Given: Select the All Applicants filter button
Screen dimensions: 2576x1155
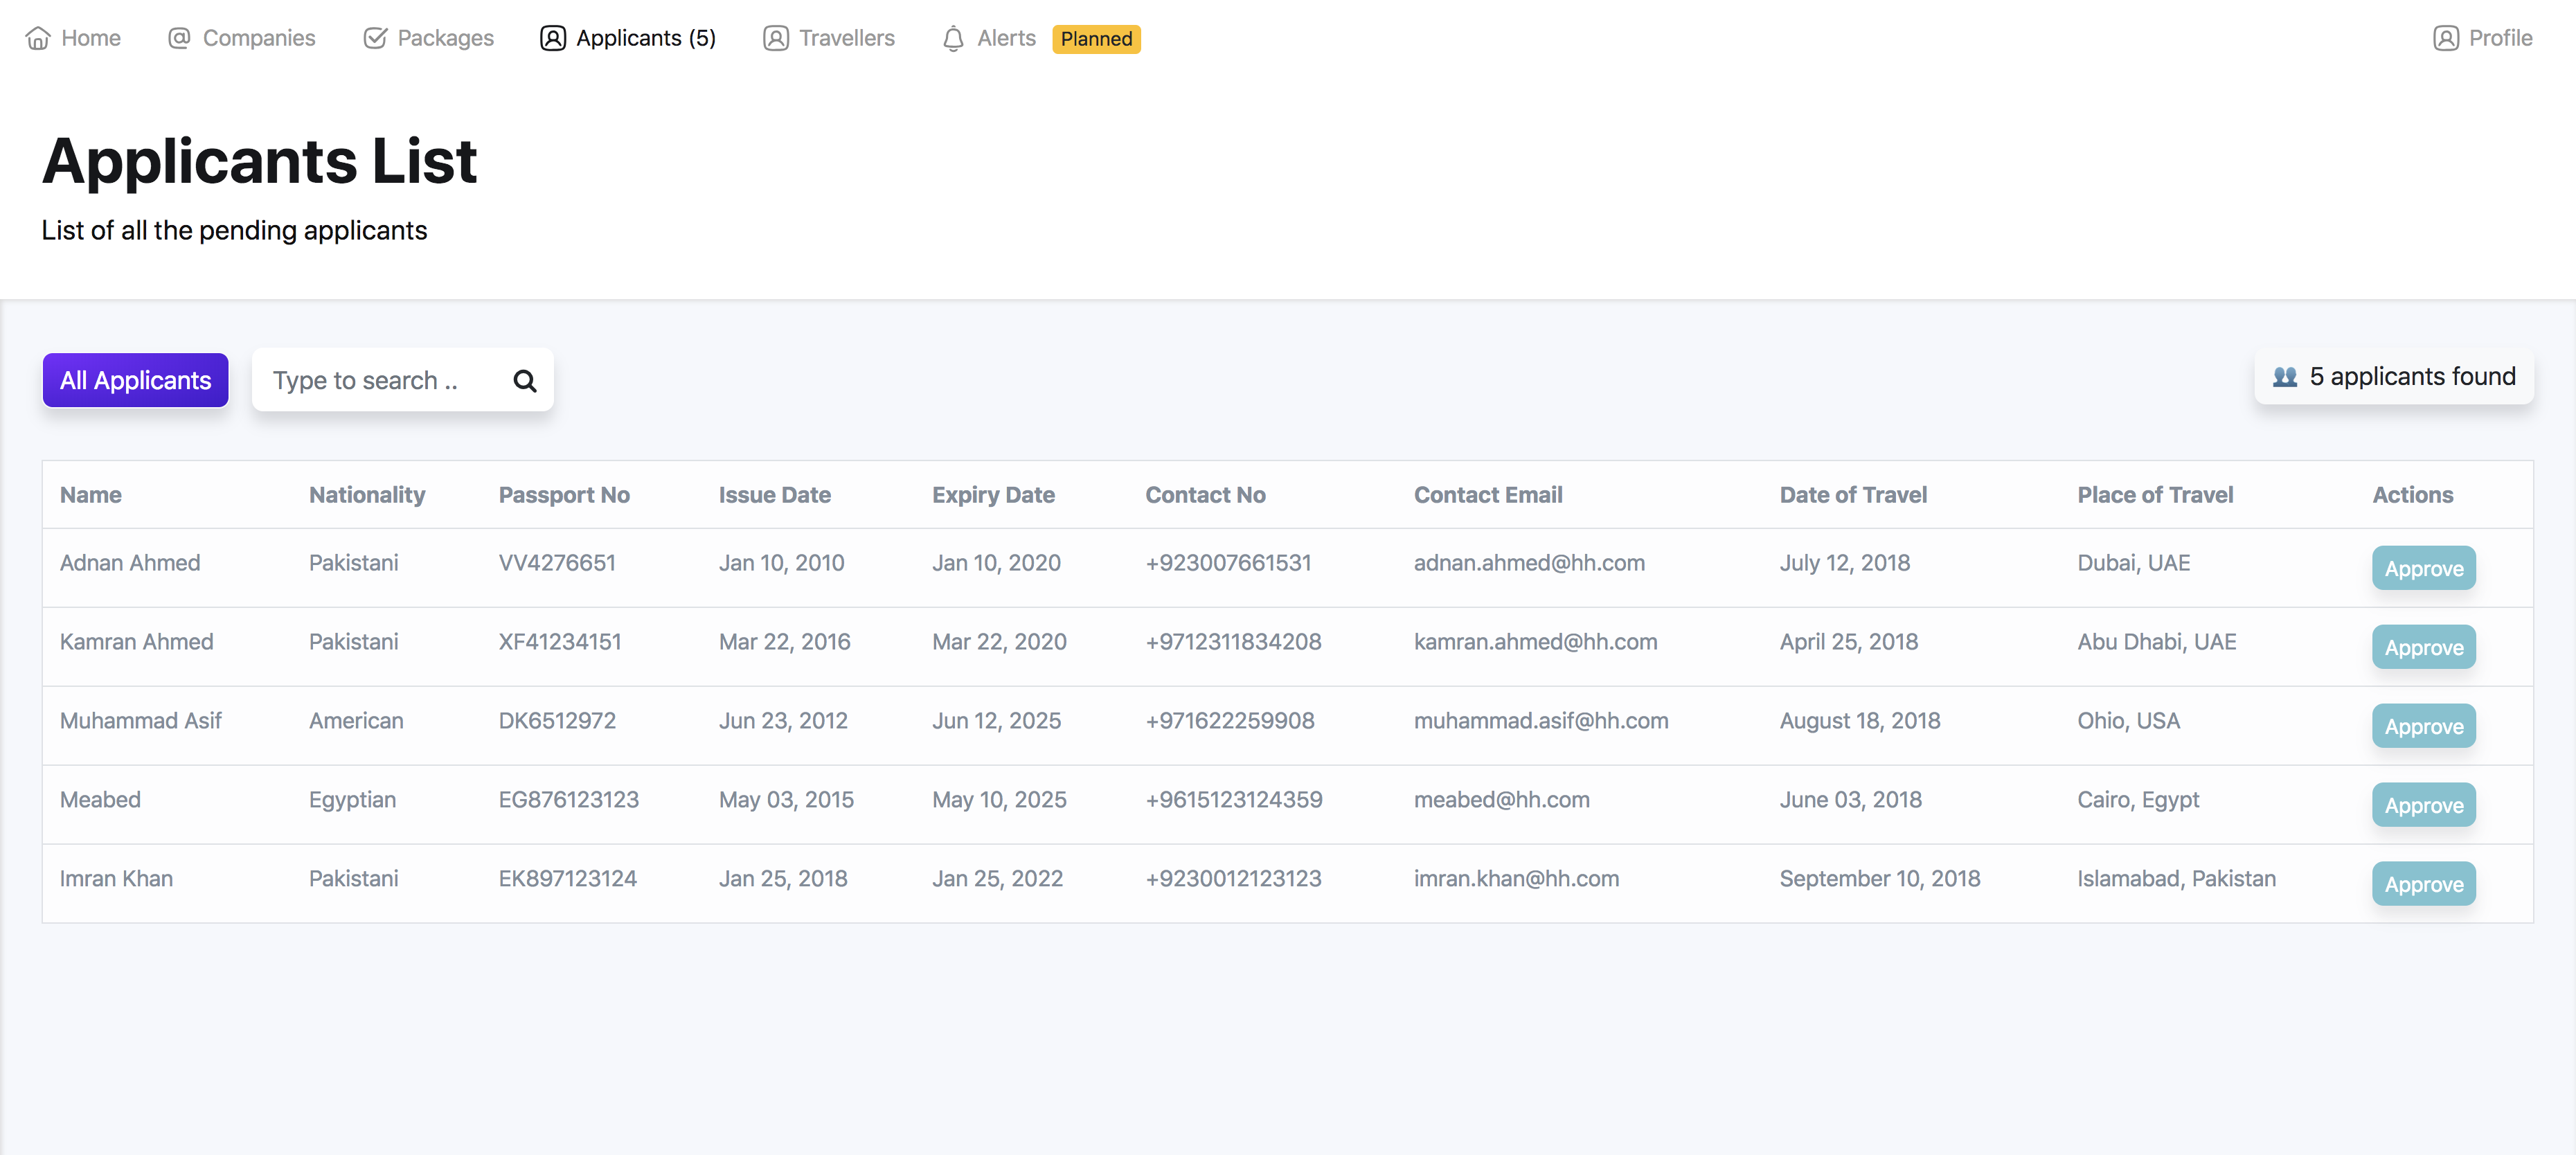Looking at the screenshot, I should click(135, 380).
